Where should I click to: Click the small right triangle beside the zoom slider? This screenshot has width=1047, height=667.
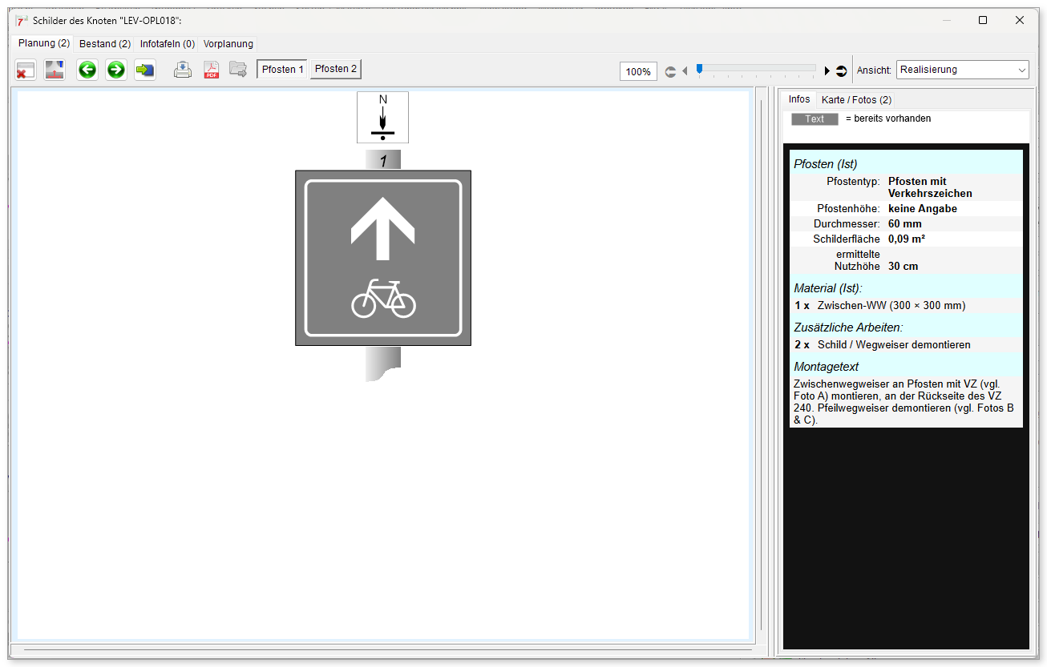tap(827, 71)
